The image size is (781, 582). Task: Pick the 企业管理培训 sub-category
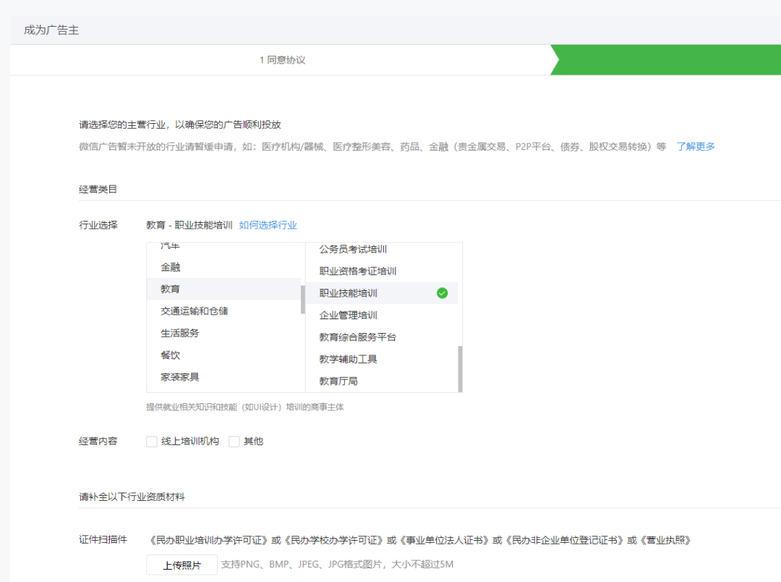[382, 315]
